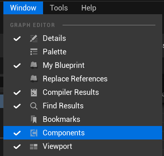This screenshot has height=156, width=164.
Task: Select the Bookmarks menu entry label
Action: click(61, 119)
